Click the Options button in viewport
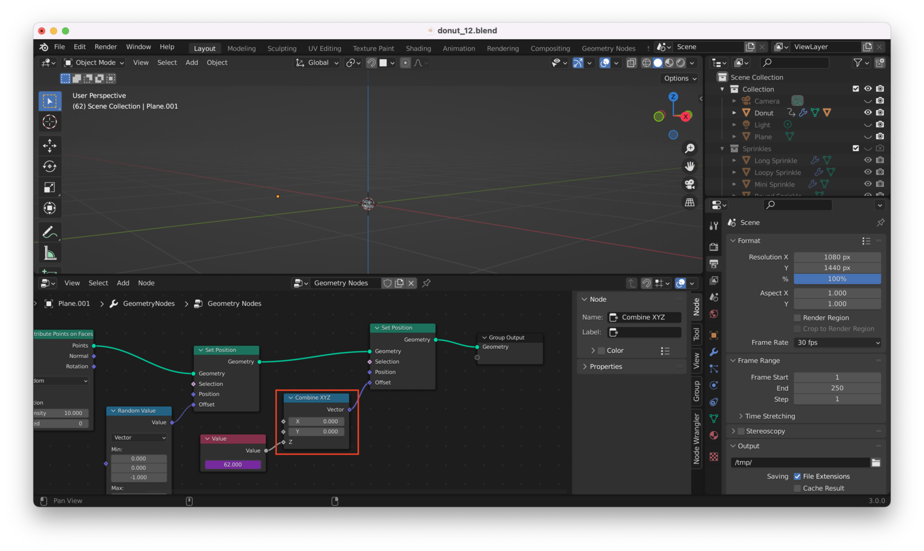The width and height of the screenshot is (924, 551). [679, 79]
